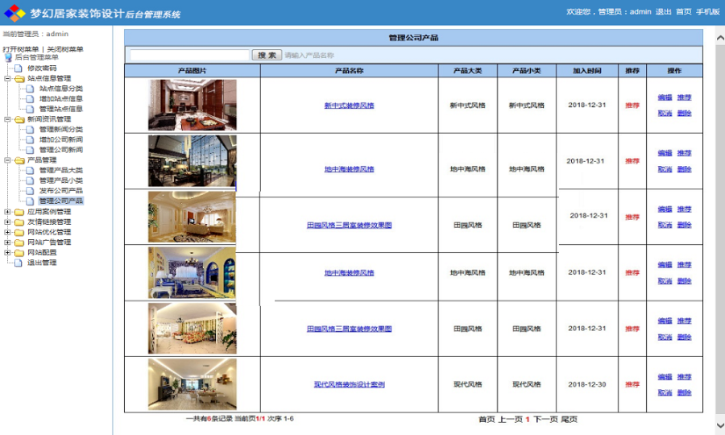Collapse the 站点信息管理 tree node
This screenshot has height=435, width=725.
tap(7, 79)
